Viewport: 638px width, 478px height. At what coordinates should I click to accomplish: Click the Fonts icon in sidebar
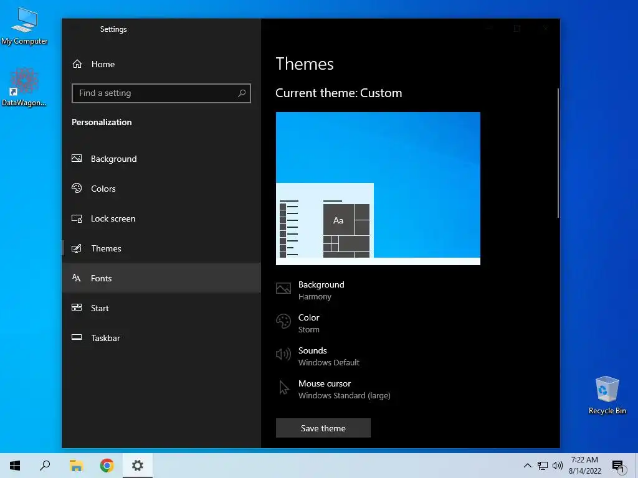(77, 278)
